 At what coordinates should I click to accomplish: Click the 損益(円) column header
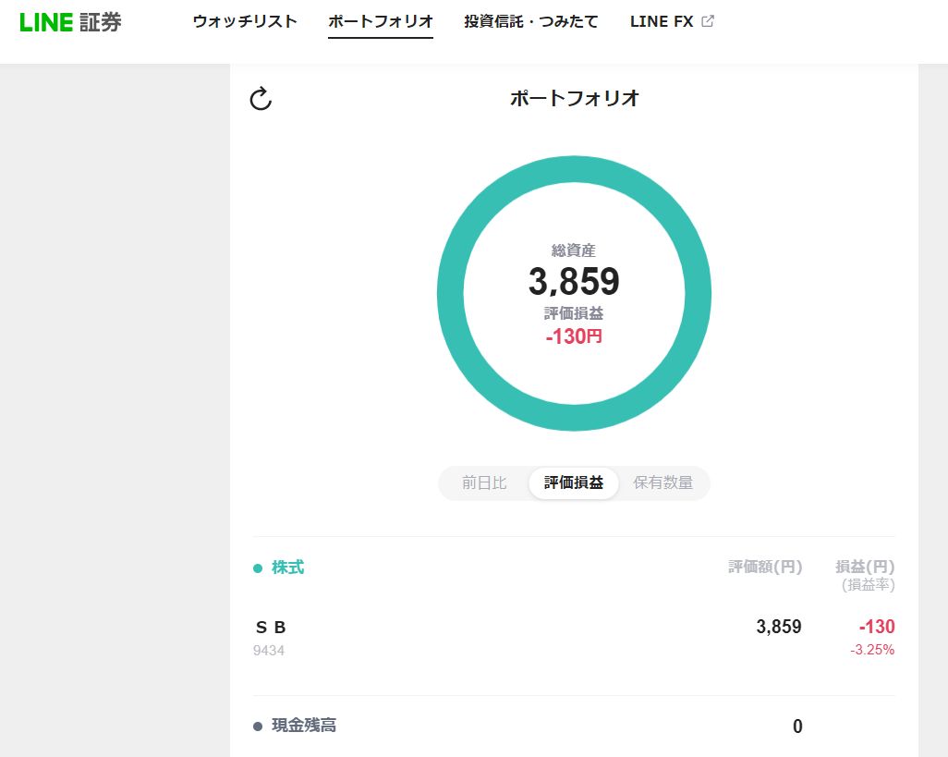pos(865,567)
